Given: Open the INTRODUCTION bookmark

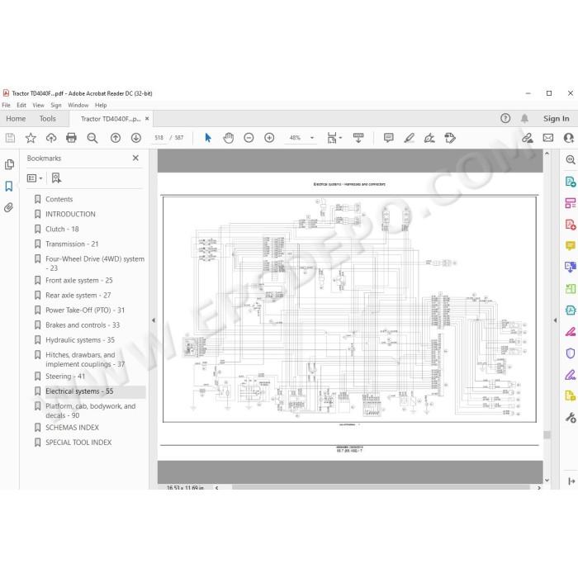Looking at the screenshot, I should click(70, 214).
